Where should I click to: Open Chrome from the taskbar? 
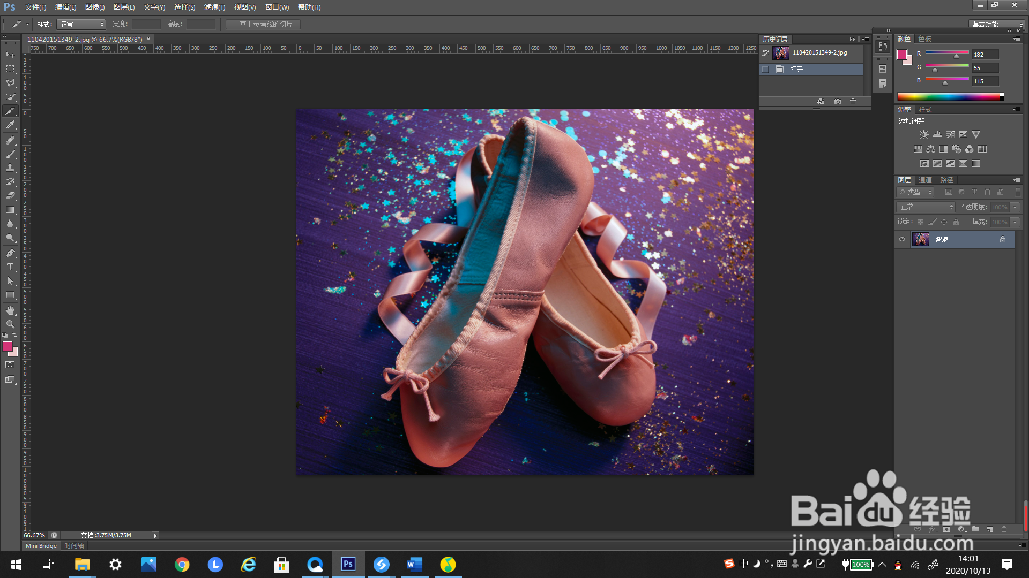coord(182,564)
